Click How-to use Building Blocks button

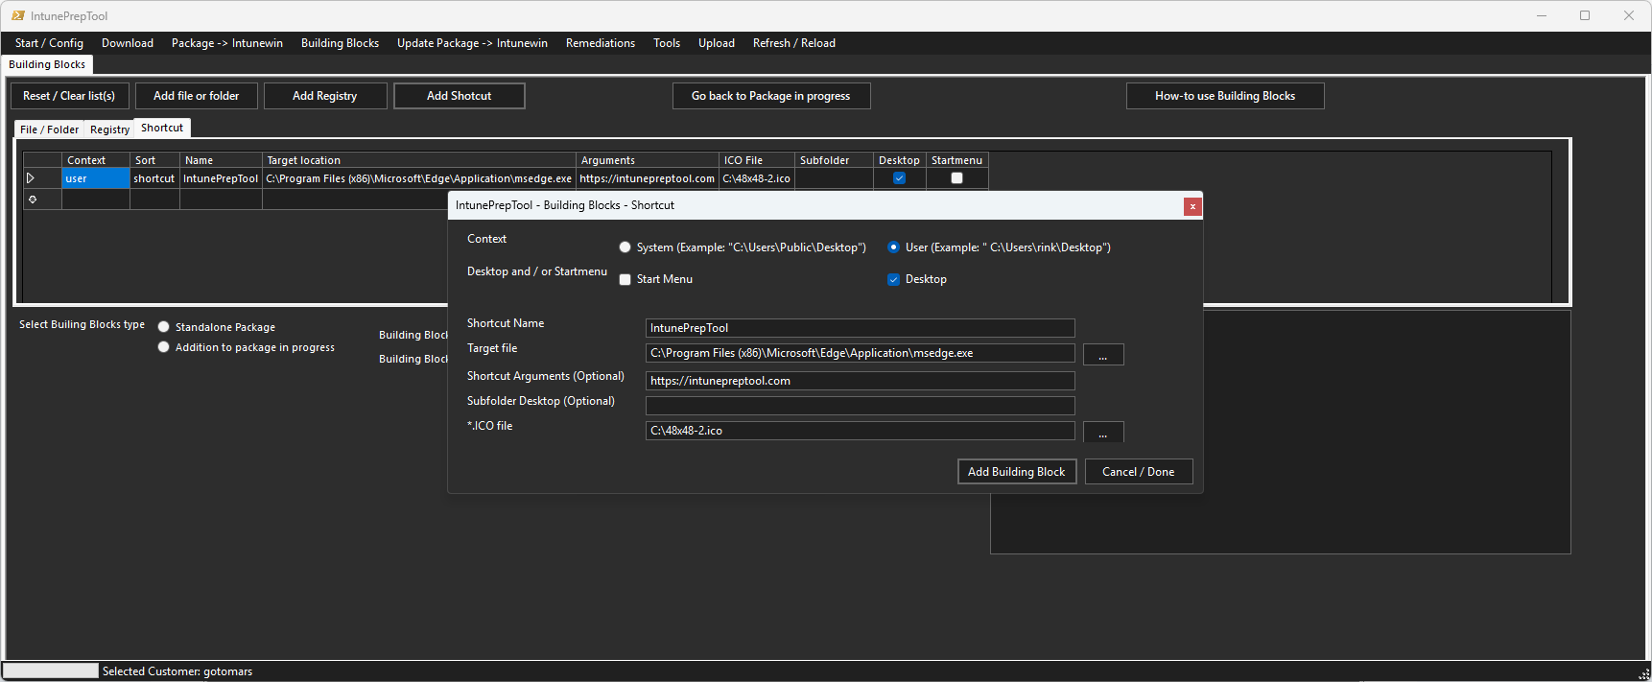[x=1225, y=96]
